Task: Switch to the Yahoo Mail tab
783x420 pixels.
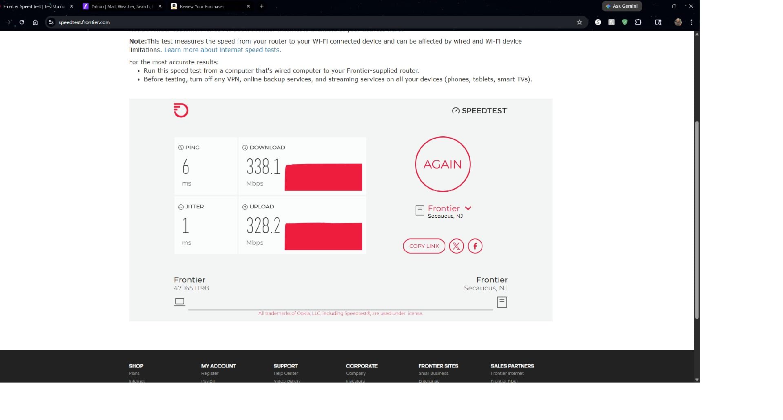Action: pos(121,7)
